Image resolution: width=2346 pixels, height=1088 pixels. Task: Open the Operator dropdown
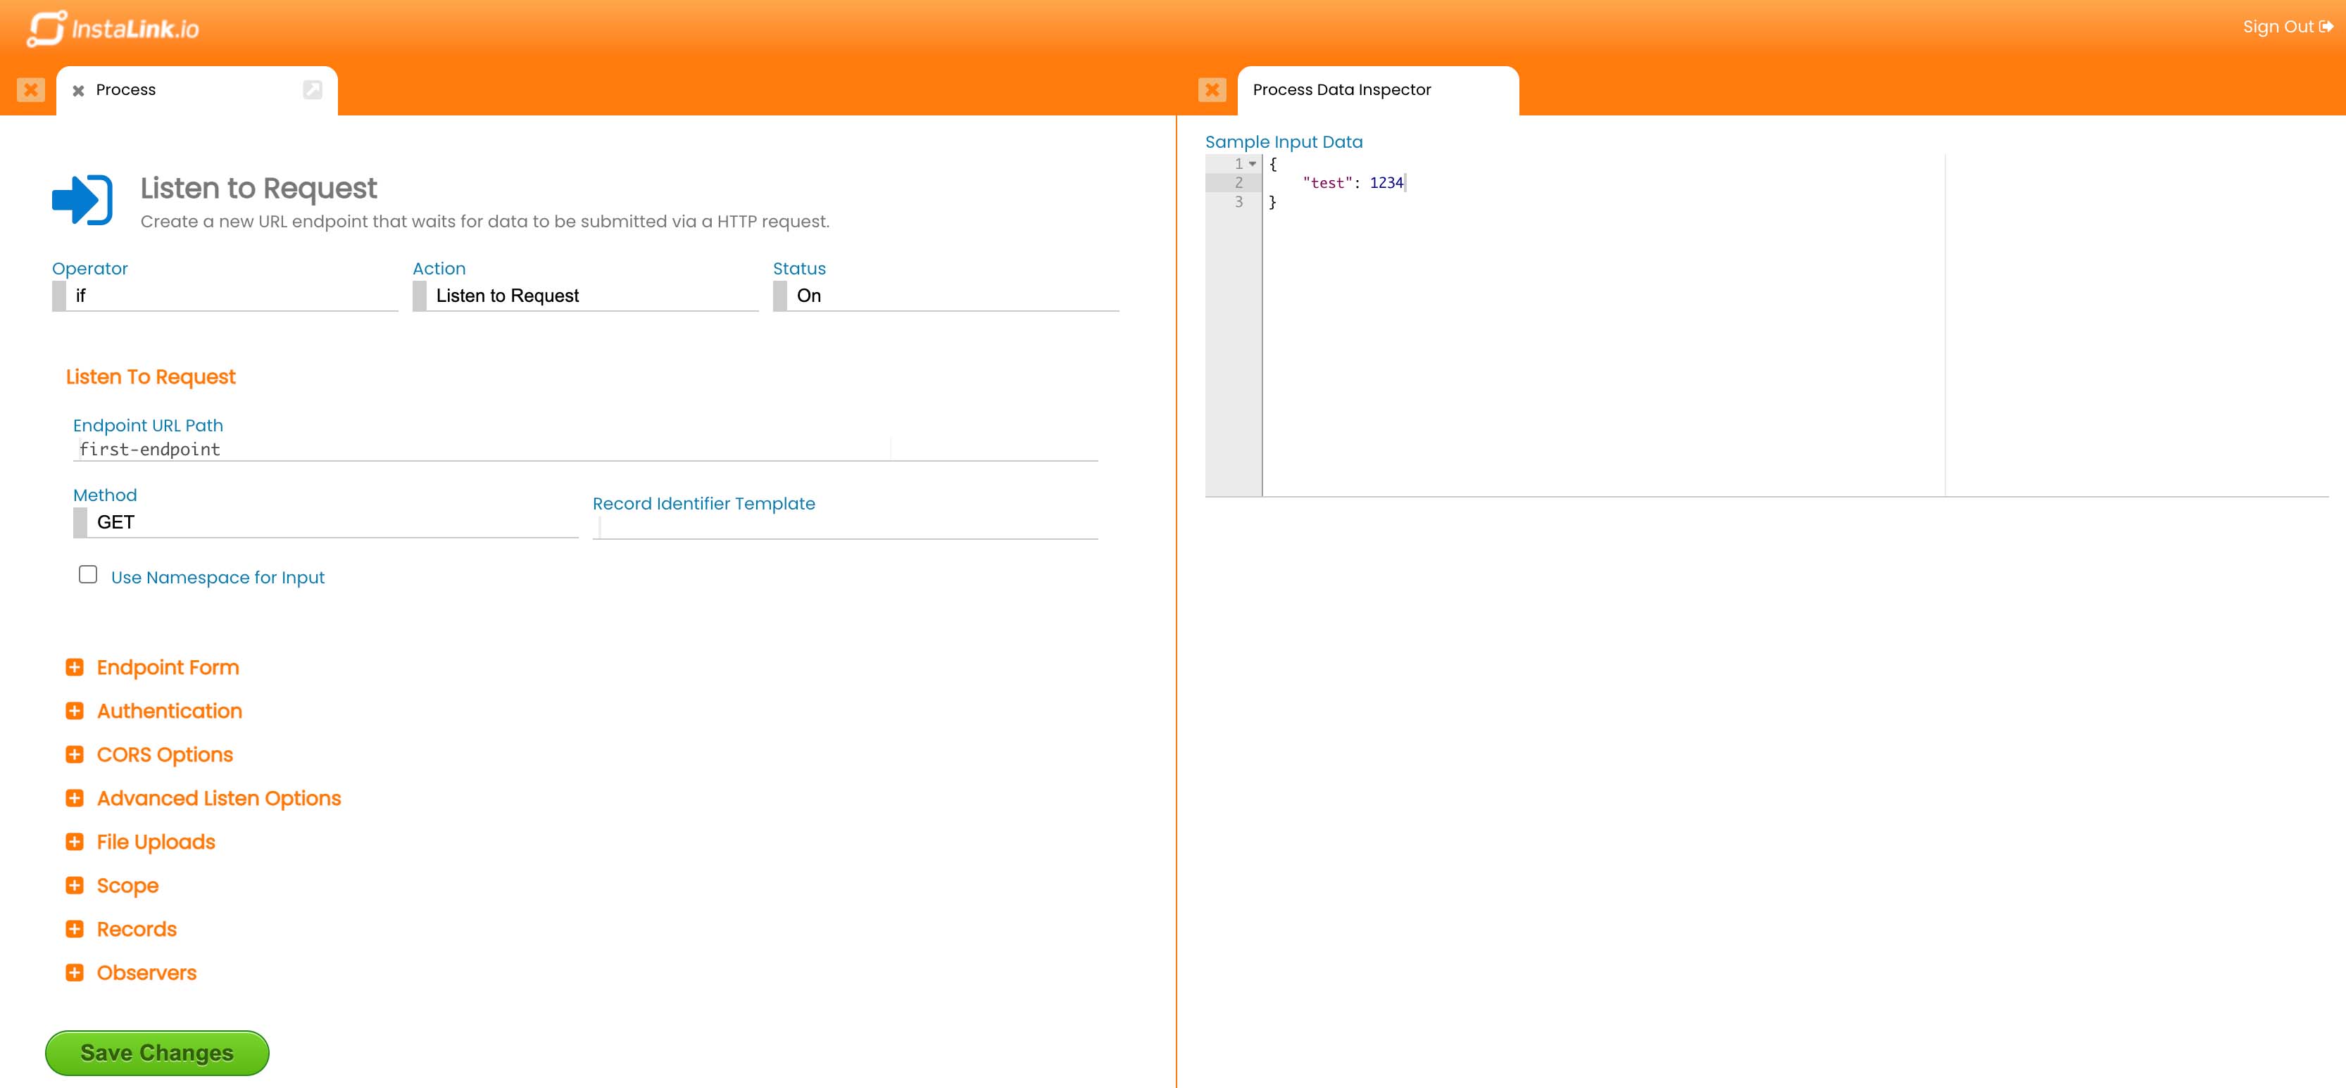pos(225,296)
